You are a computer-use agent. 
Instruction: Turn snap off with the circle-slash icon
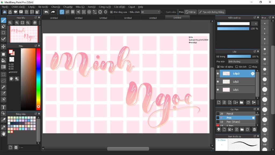tap(62, 12)
